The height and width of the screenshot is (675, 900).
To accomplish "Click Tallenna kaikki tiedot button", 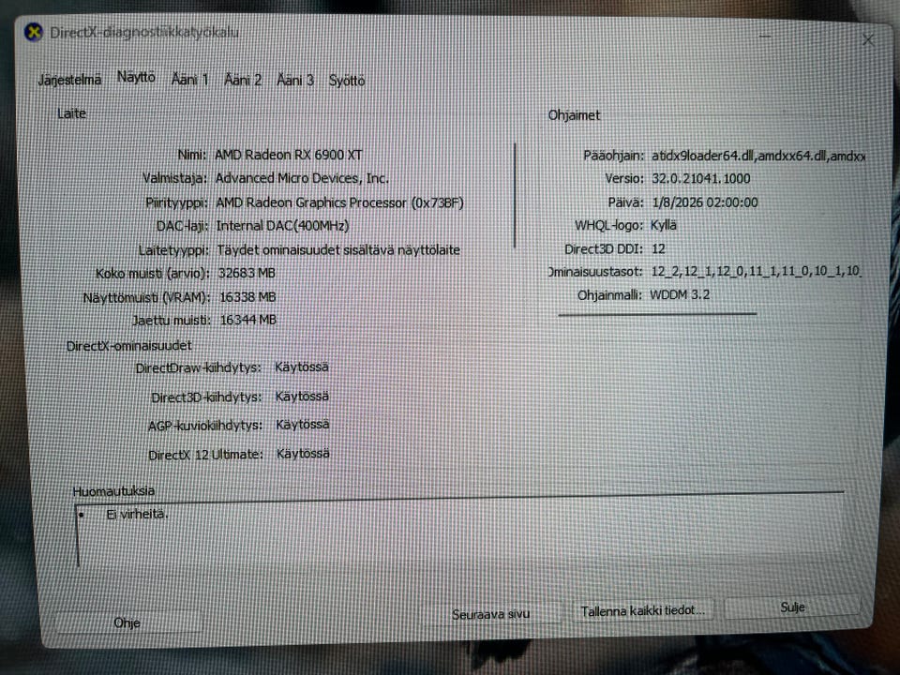I will 643,610.
